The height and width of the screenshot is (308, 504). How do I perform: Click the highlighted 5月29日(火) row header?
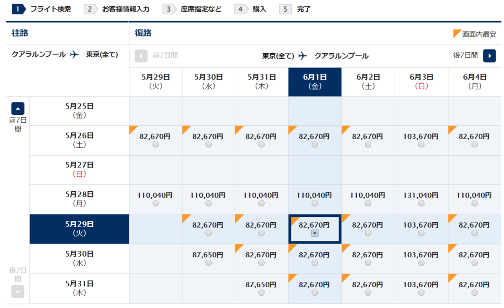tap(79, 229)
